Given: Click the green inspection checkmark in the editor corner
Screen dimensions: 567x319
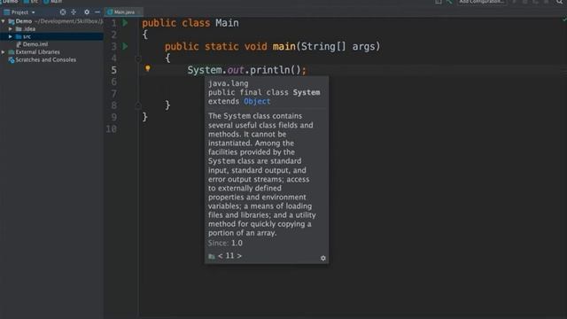Looking at the screenshot, I should click(x=564, y=19).
